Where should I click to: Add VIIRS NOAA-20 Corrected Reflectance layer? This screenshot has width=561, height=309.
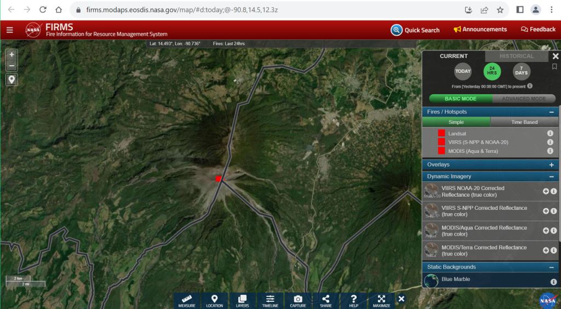546,191
